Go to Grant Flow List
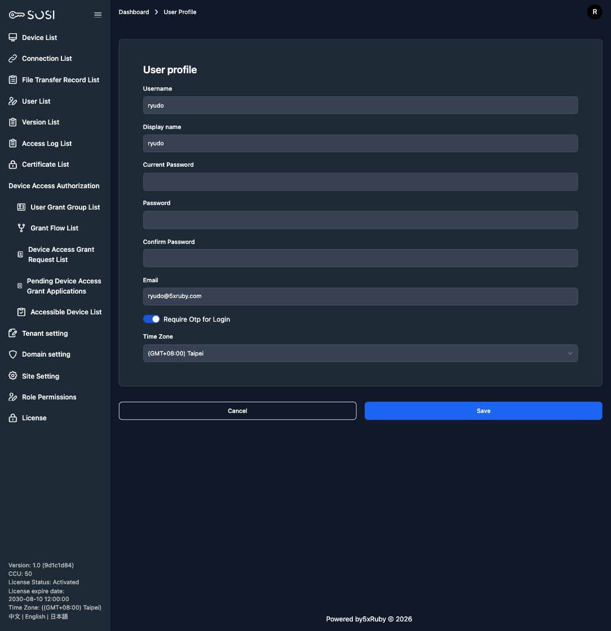Screen dimensions: 611x631 tap(54, 228)
